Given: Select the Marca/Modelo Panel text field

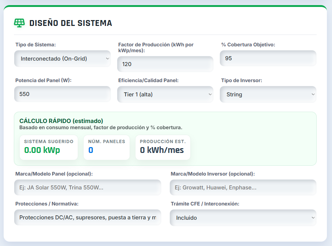Looking at the screenshot, I should [x=88, y=188].
